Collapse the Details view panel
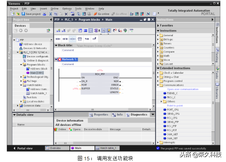This screenshot has width=226, height=162. [x=14, y=115]
